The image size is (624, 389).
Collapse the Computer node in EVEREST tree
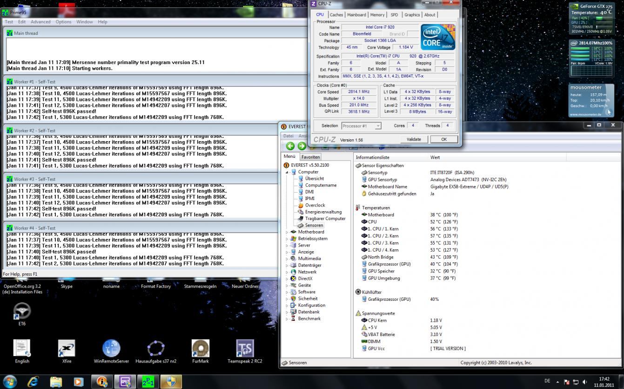tap(287, 172)
